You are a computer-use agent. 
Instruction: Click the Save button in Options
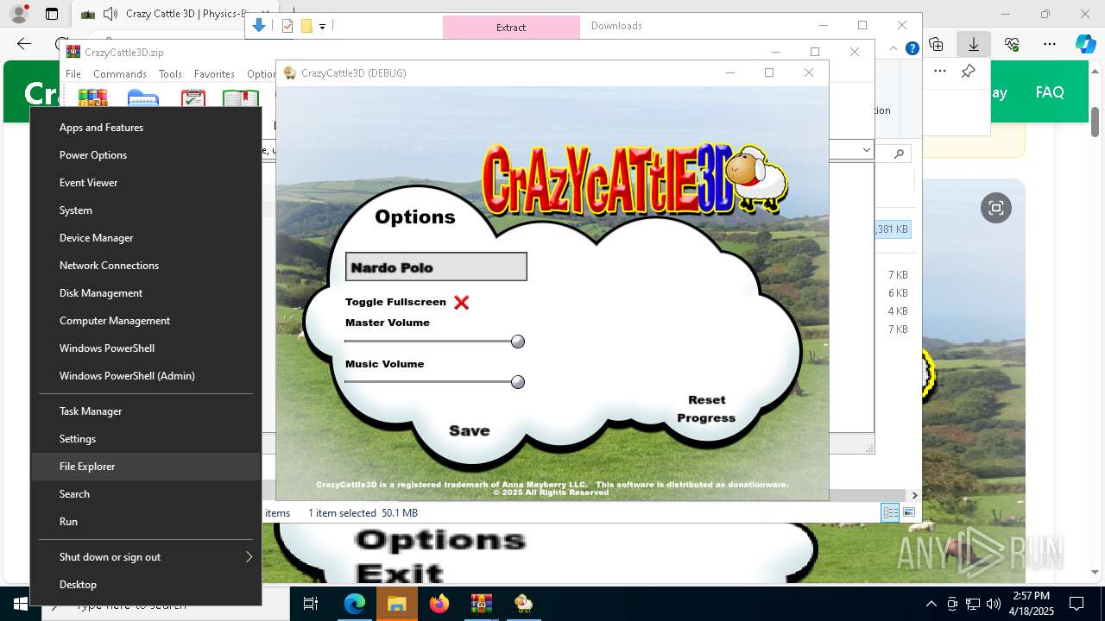(470, 430)
